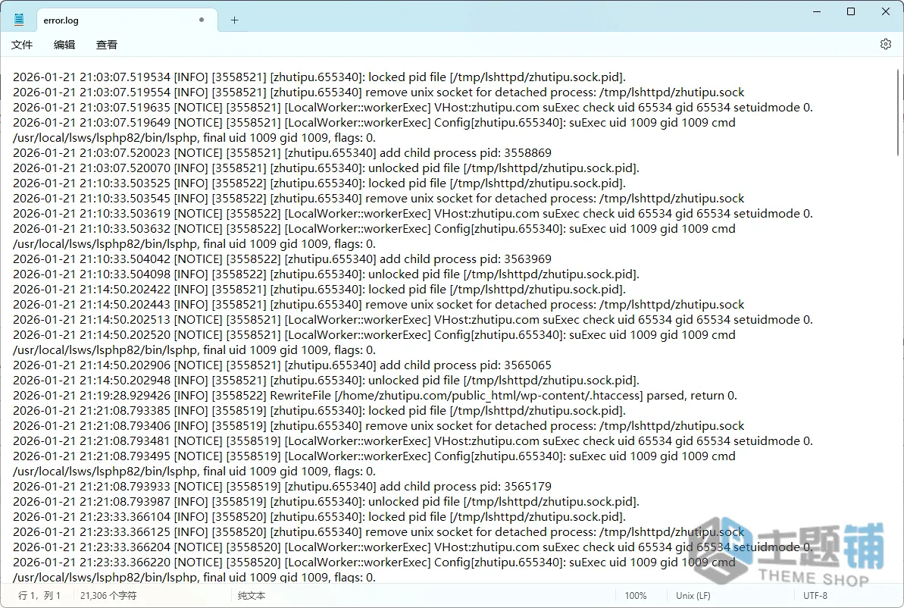904x608 pixels.
Task: Click the line with child pid 3558869
Action: pyautogui.click(x=282, y=153)
